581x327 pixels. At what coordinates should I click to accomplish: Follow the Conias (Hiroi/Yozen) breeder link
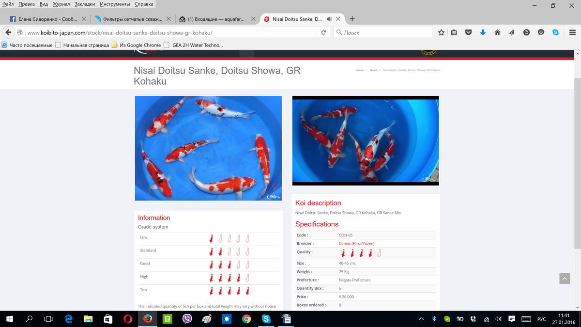[356, 243]
